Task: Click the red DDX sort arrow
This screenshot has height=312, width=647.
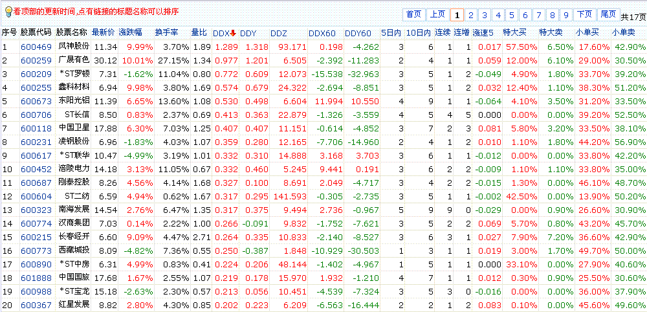Action: [x=233, y=33]
